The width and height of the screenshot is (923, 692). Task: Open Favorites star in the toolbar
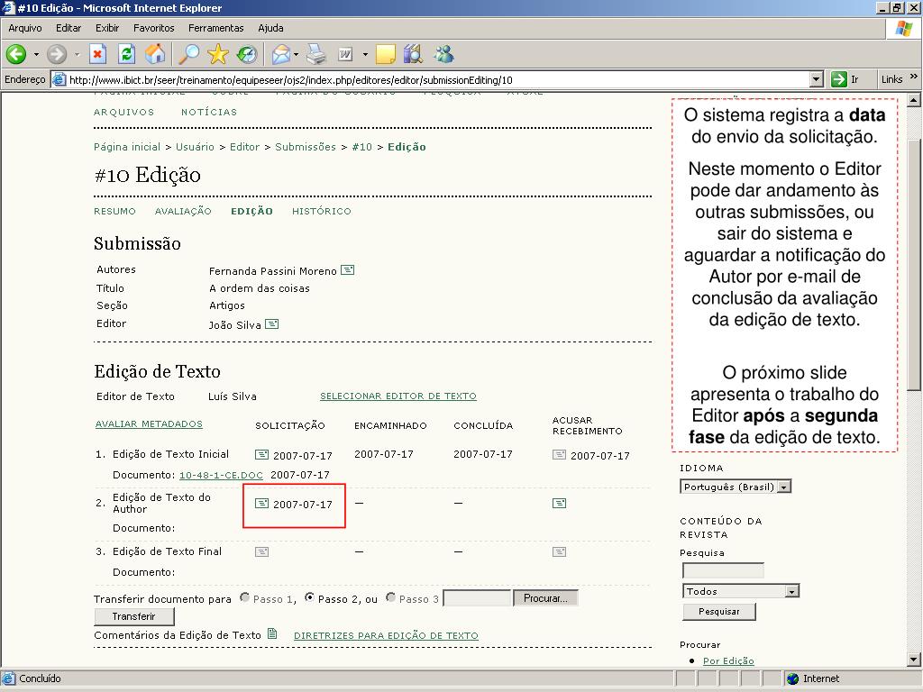218,54
